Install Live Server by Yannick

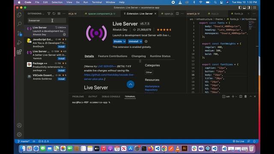(62, 59)
